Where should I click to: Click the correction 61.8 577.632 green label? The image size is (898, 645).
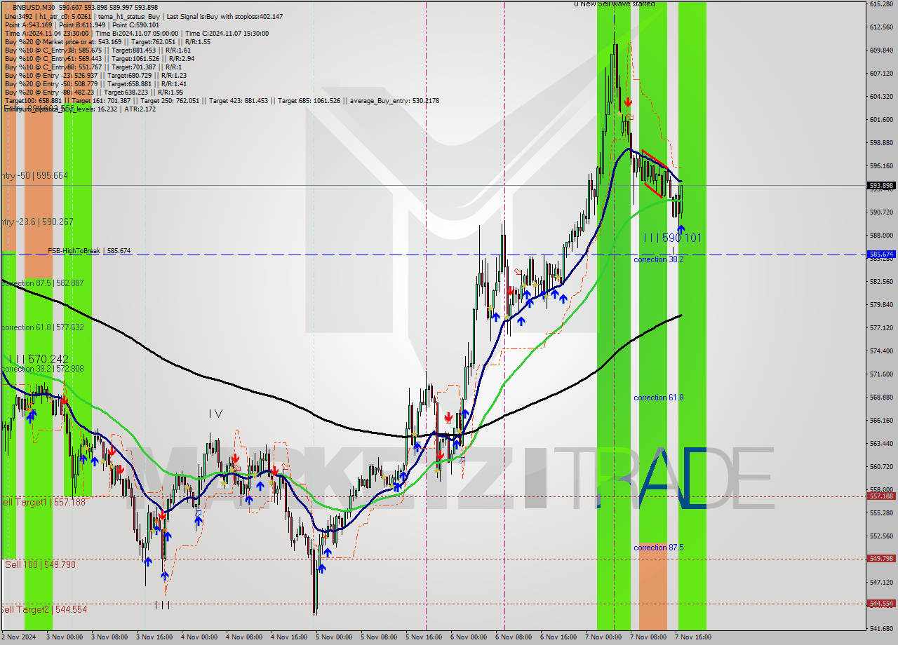coord(42,327)
